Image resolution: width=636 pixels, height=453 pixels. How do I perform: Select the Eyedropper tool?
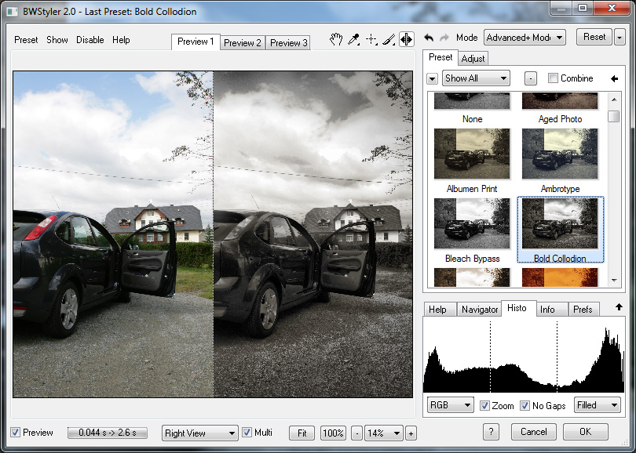(354, 40)
